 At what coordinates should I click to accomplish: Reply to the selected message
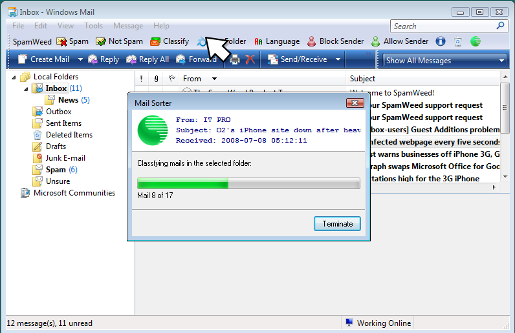104,59
